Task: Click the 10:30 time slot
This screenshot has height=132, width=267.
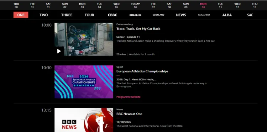Action: 46,68
